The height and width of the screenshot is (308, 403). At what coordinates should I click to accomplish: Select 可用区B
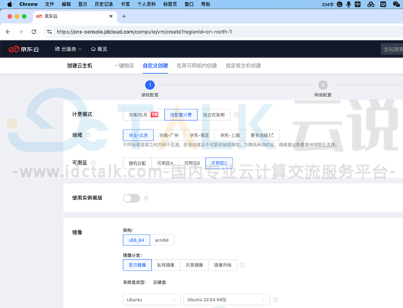[x=192, y=163]
